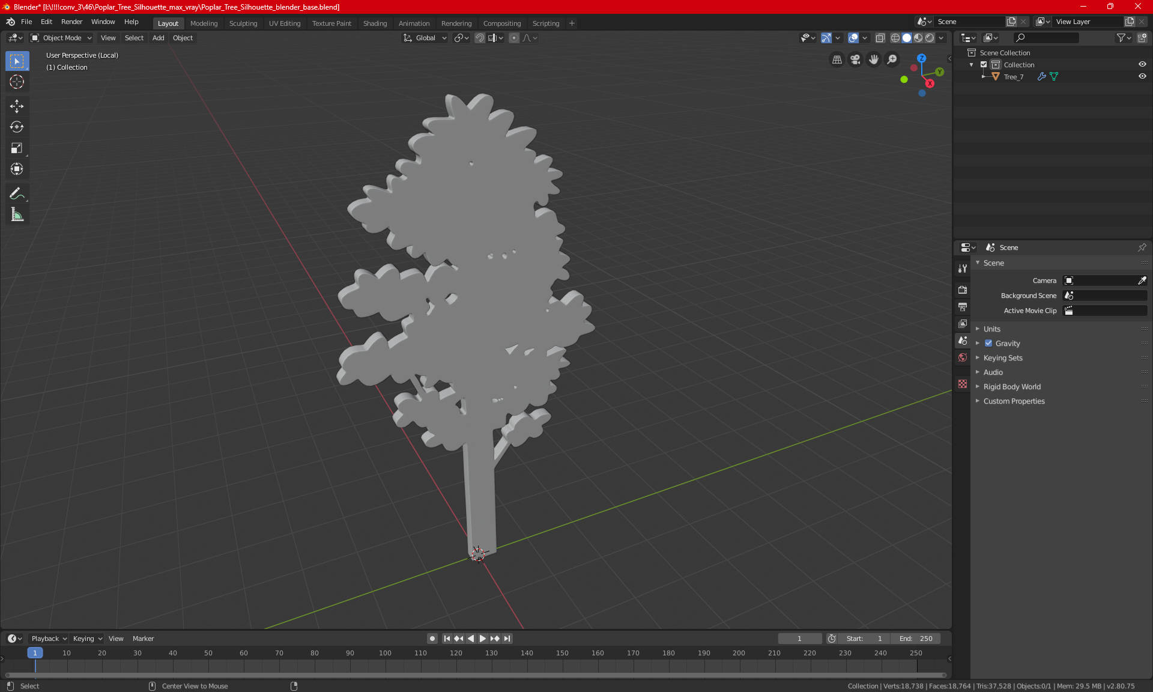1153x692 pixels.
Task: Toggle camera view in viewport
Action: point(855,59)
